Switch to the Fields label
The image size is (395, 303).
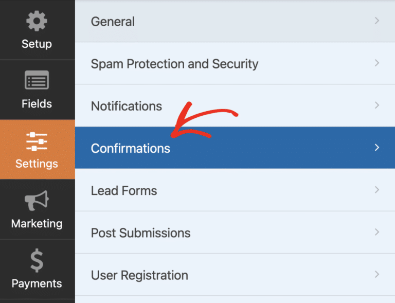tap(37, 104)
